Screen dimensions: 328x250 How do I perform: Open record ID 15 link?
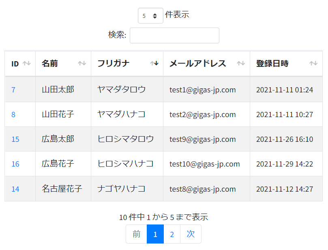click(15, 139)
